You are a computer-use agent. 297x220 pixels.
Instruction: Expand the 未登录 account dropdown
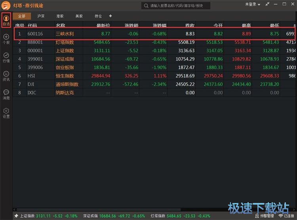tap(253, 5)
